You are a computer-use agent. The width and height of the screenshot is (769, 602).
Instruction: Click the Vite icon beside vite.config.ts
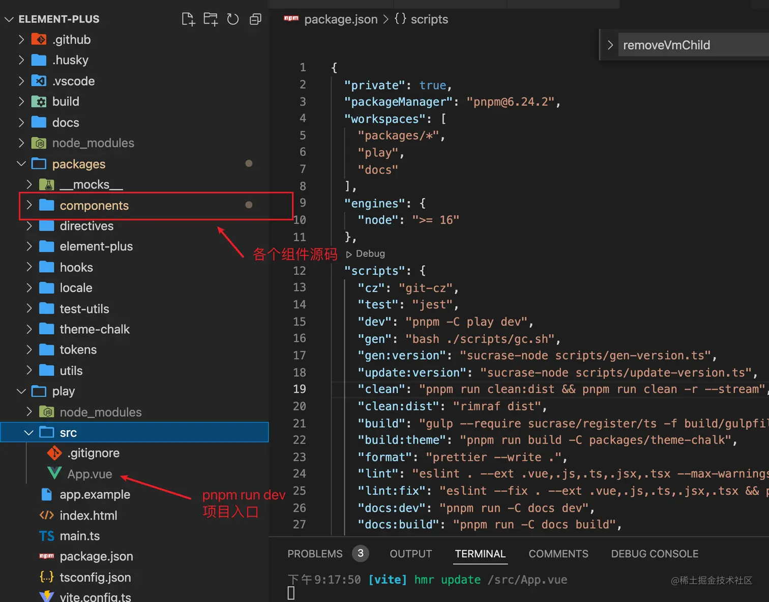pyautogui.click(x=47, y=596)
